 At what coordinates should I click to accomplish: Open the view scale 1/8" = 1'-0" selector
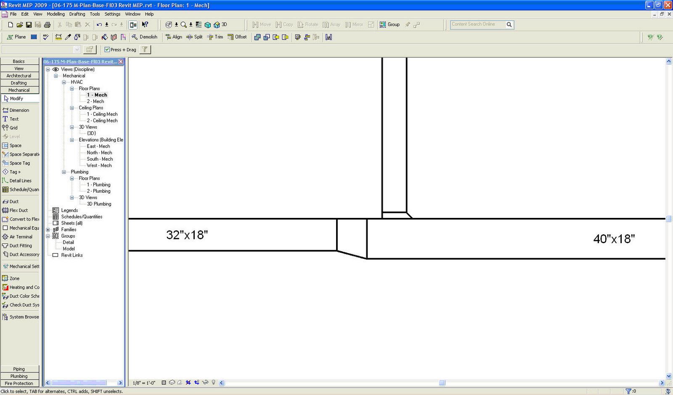[144, 383]
